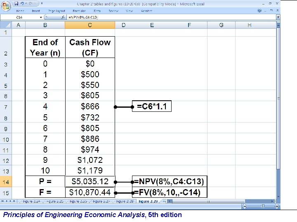Open the Office button menu

point(6,6)
